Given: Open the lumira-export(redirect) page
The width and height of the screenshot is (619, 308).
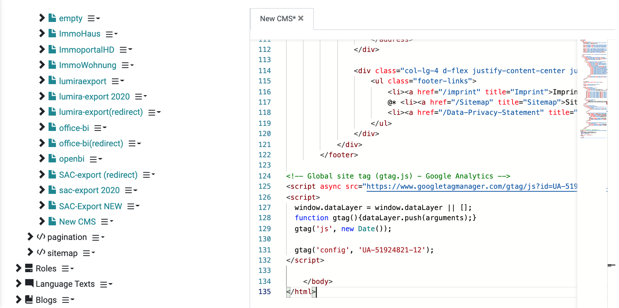Looking at the screenshot, I should pyautogui.click(x=101, y=112).
